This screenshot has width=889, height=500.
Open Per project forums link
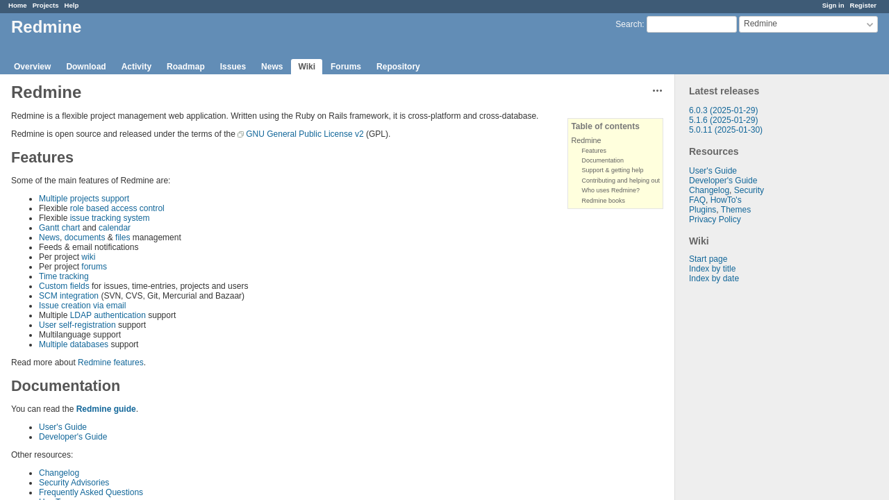coord(94,267)
